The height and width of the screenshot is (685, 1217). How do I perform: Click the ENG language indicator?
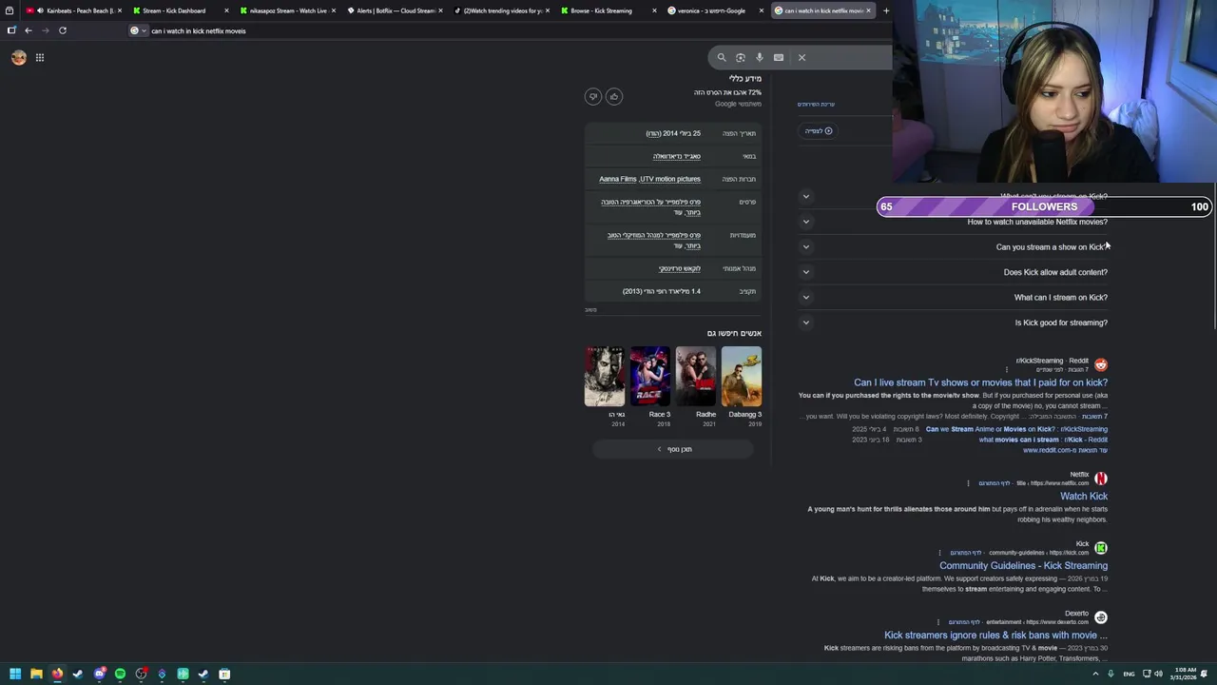tap(1129, 674)
